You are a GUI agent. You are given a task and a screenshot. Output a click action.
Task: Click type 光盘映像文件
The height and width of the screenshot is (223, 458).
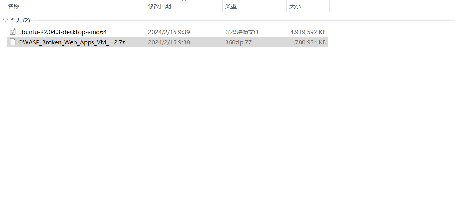point(242,32)
